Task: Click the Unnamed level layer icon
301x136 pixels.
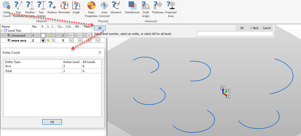Action: [9, 36]
